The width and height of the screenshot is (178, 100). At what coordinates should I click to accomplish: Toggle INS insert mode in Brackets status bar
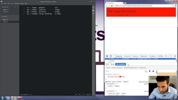click(x=76, y=94)
